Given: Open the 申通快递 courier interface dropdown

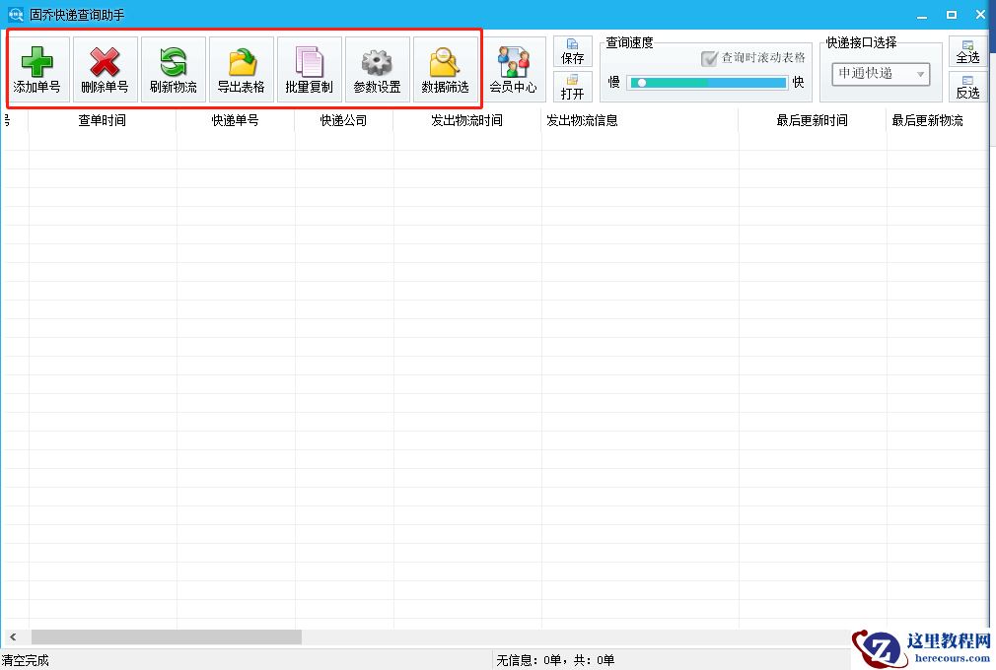Looking at the screenshot, I should [873, 74].
